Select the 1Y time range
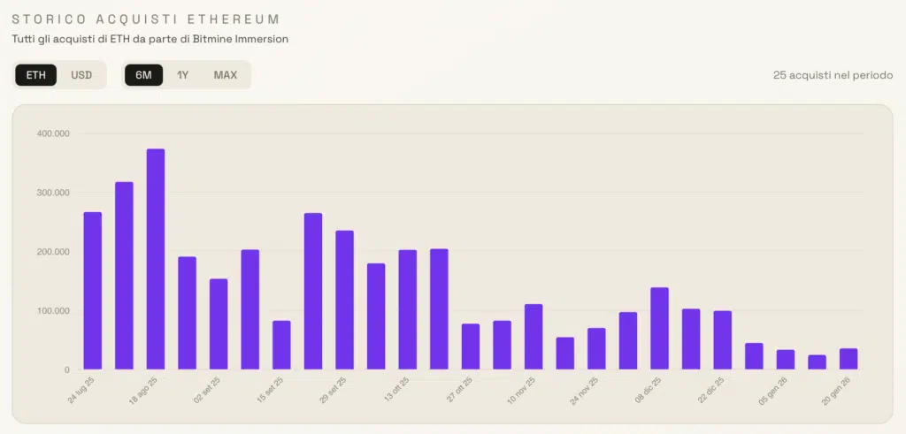The width and height of the screenshot is (906, 434). [x=182, y=75]
